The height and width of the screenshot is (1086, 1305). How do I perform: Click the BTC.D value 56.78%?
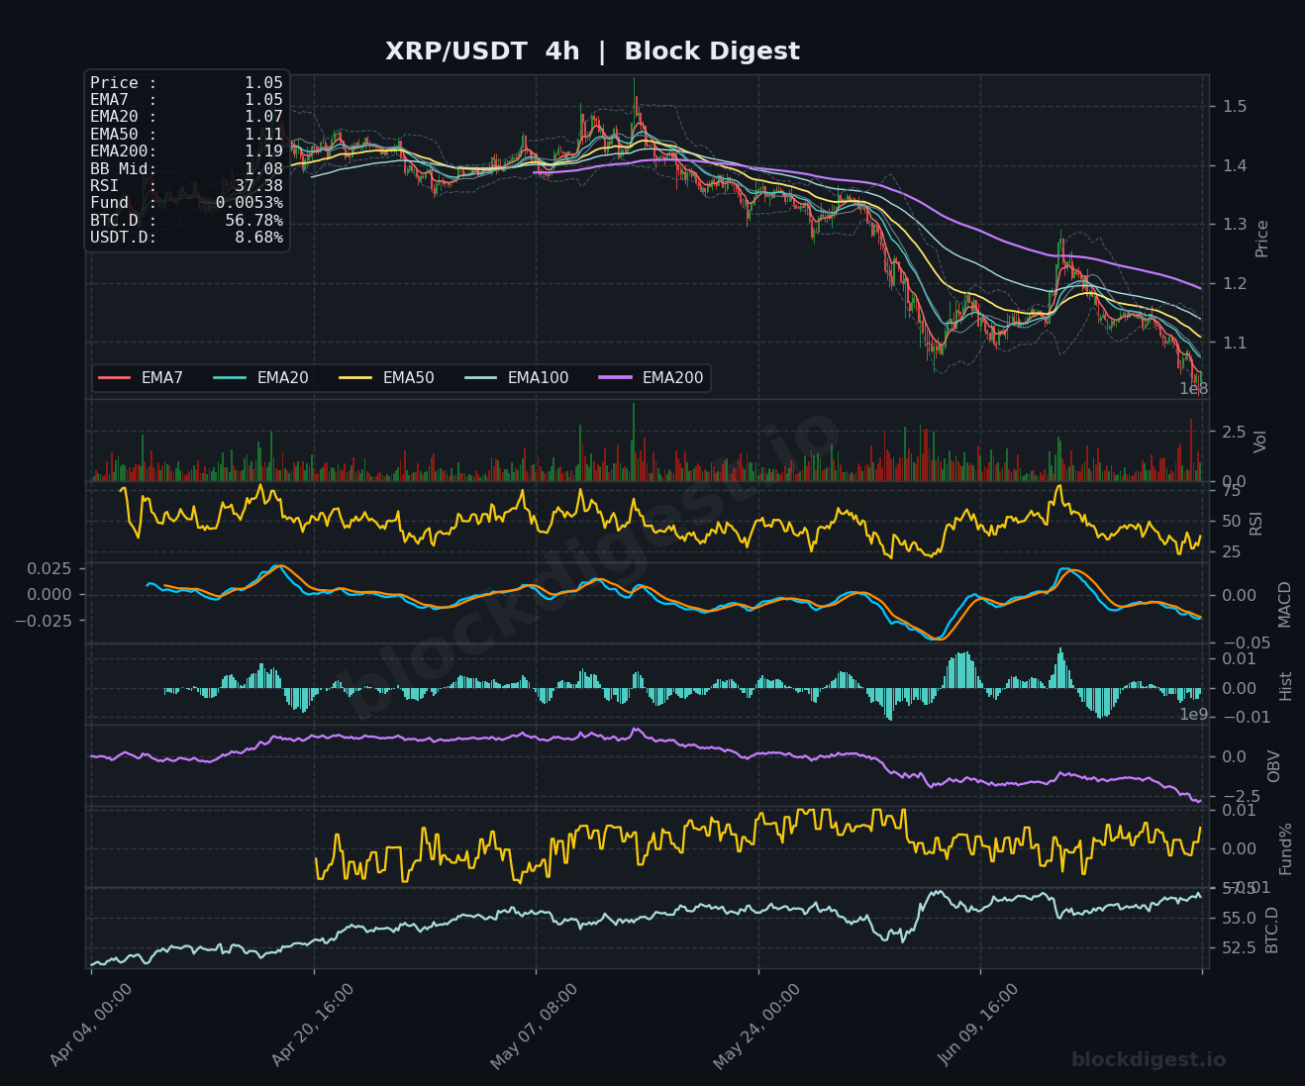253,221
